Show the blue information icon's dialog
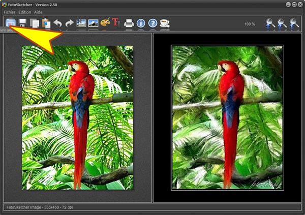The width and height of the screenshot is (305, 215). (141, 23)
